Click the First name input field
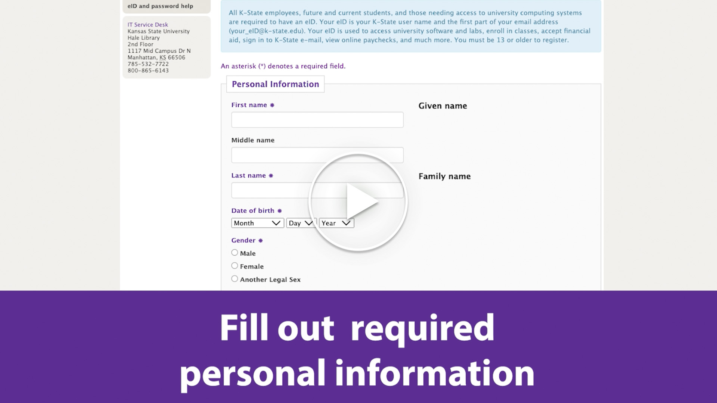The width and height of the screenshot is (717, 403). [x=317, y=119]
